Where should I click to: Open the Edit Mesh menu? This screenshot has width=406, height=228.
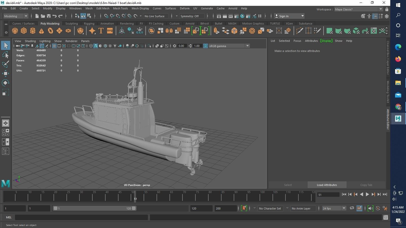click(103, 8)
